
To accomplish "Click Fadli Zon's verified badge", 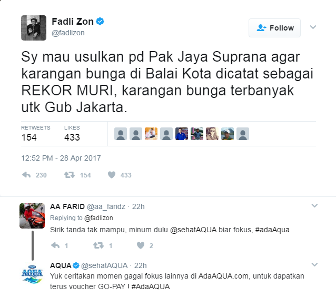I will point(100,22).
